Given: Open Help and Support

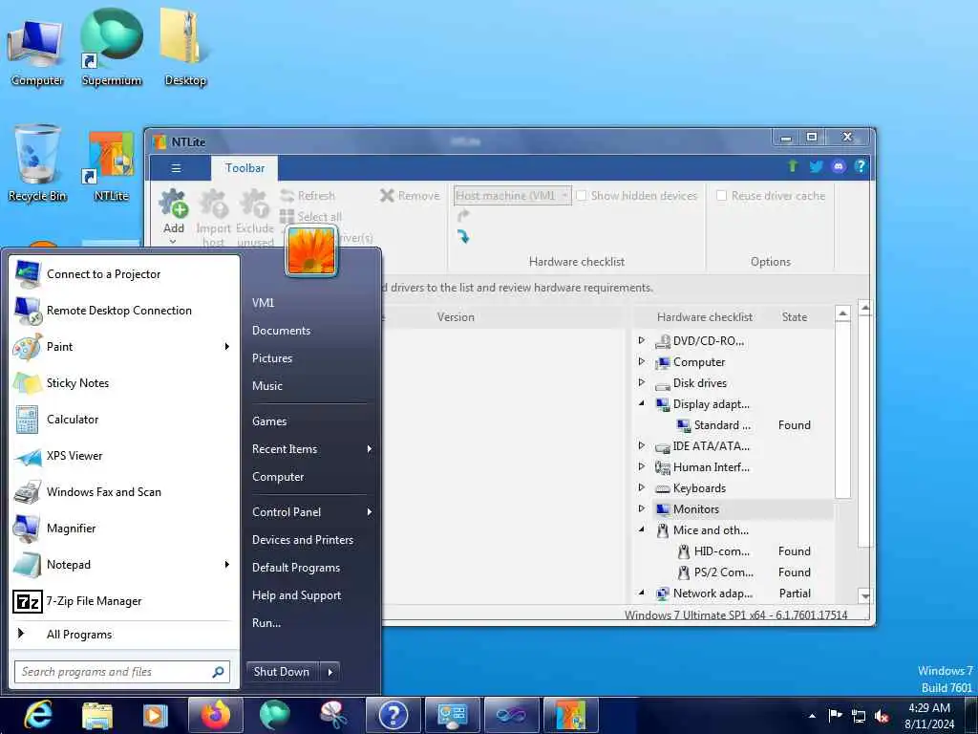Looking at the screenshot, I should click(x=296, y=595).
